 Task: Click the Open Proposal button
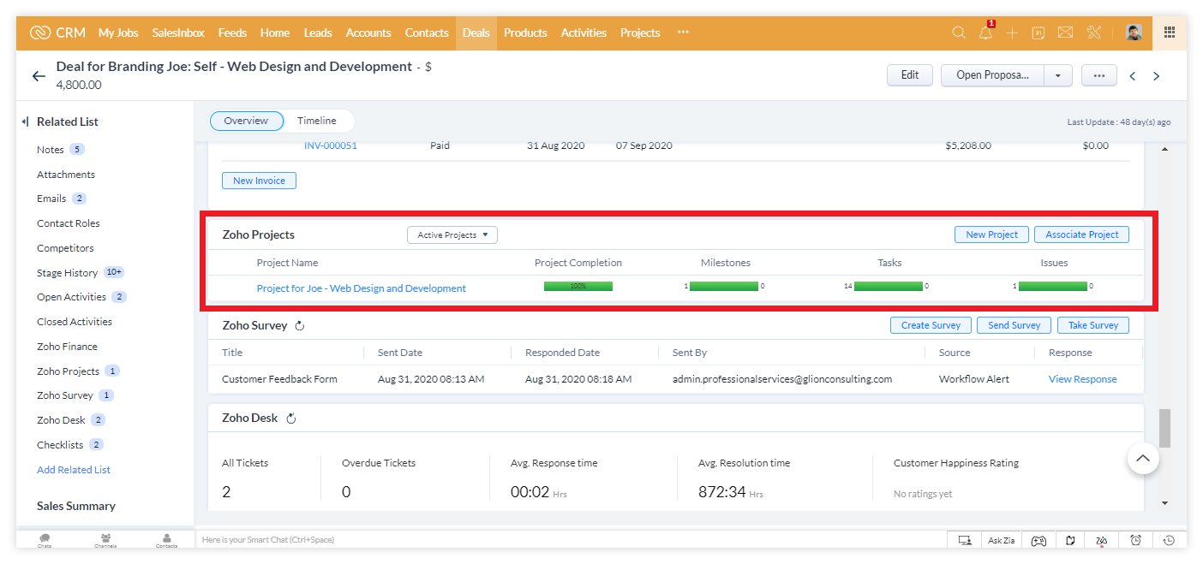(x=992, y=75)
